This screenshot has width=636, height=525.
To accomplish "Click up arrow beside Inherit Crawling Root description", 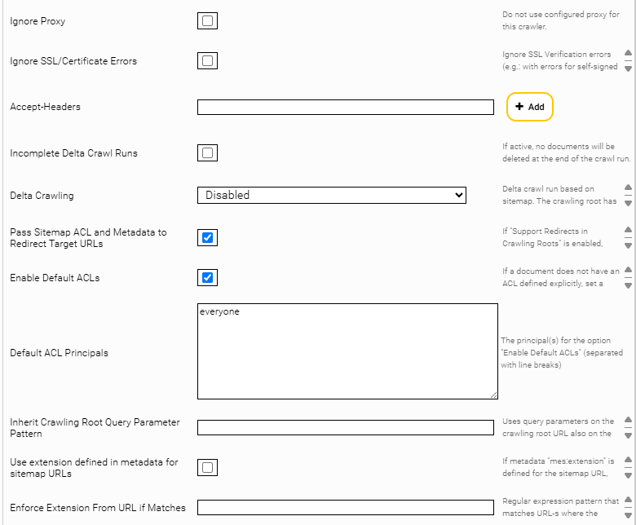I will click(x=628, y=420).
